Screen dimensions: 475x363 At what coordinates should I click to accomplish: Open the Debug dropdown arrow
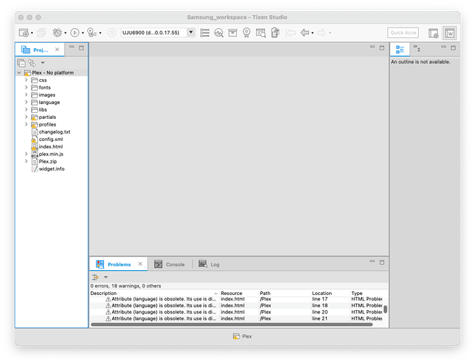(x=65, y=33)
